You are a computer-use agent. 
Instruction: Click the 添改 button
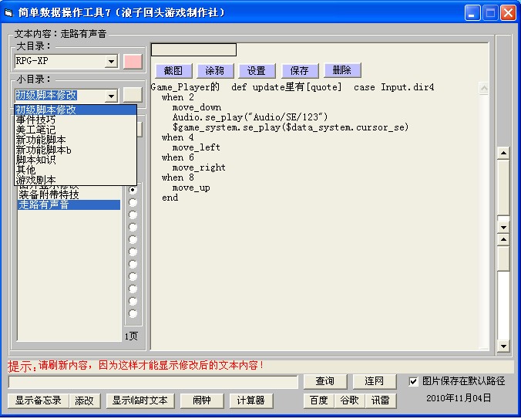click(x=85, y=400)
